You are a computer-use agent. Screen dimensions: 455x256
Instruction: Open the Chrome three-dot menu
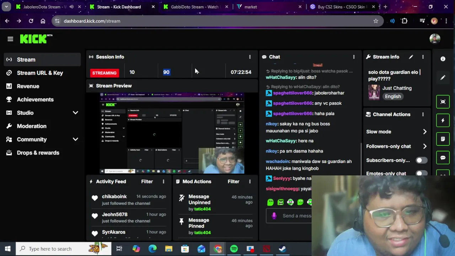pyautogui.click(x=446, y=21)
